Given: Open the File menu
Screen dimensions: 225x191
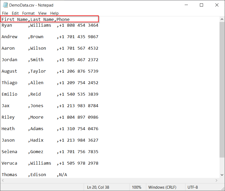Looking at the screenshot, I should coord(5,13).
